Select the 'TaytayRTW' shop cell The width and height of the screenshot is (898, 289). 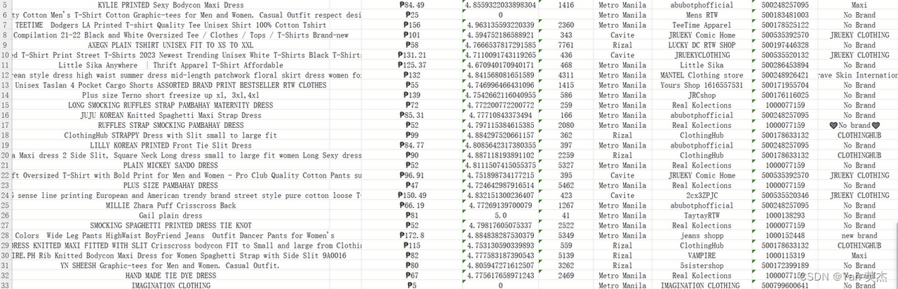(x=702, y=216)
